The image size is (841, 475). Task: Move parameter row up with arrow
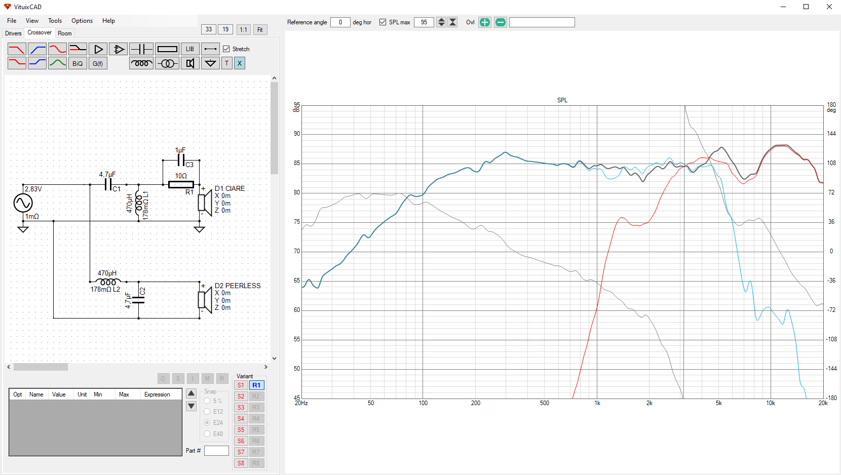tap(191, 393)
